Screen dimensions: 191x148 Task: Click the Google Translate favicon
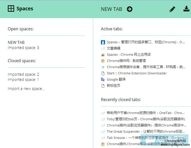(103, 80)
